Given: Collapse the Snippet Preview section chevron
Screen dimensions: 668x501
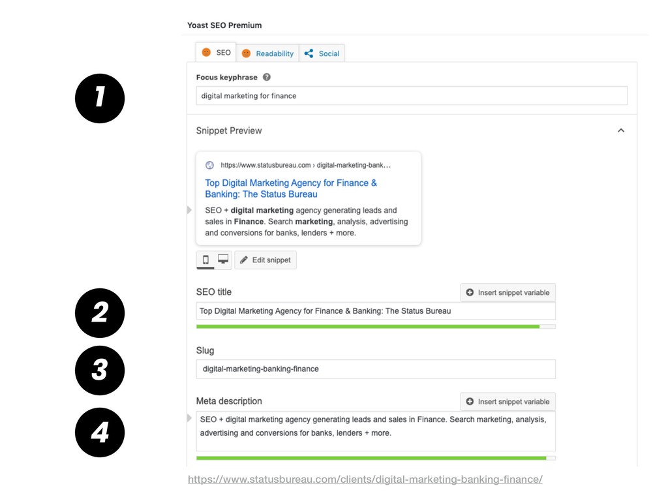Looking at the screenshot, I should point(621,130).
